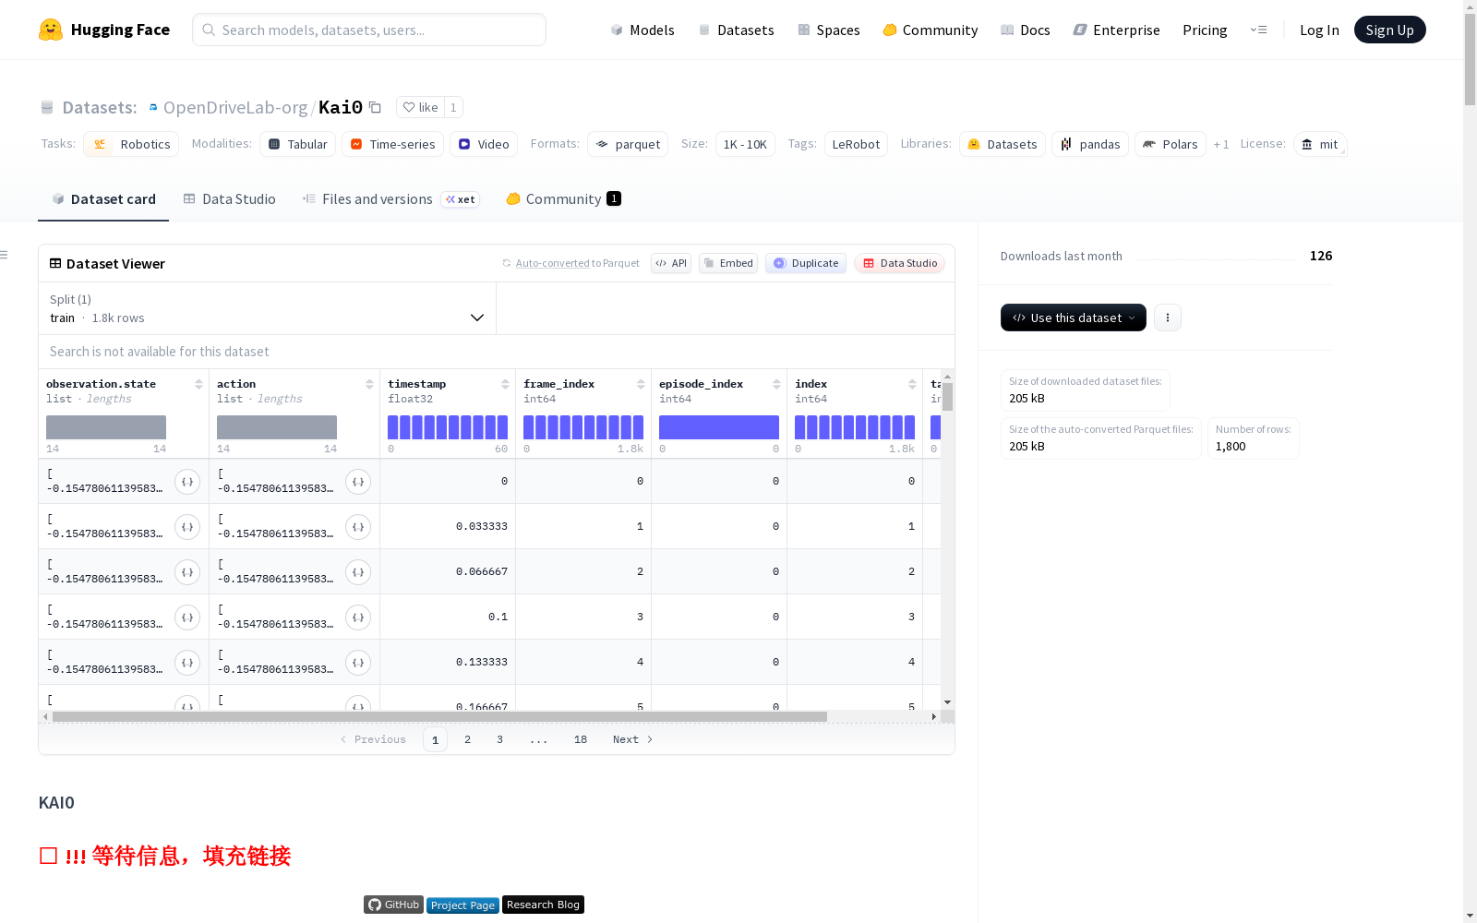Screen dimensions: 1477x923
Task: Open the Pricing page link
Action: tap(1205, 30)
